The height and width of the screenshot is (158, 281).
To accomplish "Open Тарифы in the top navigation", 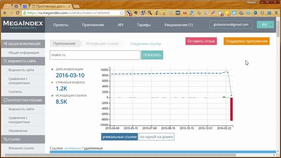I will tap(144, 25).
